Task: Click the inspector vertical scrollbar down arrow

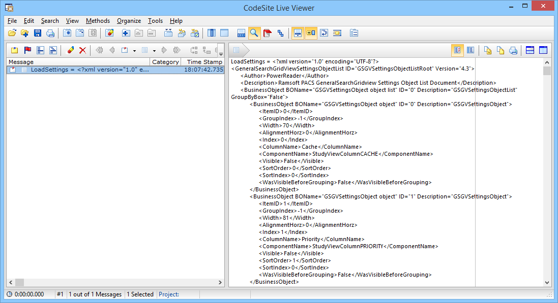Action: (547, 283)
